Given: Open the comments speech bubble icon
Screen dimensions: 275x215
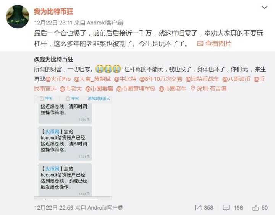Looking at the screenshot, I should (x=226, y=208).
